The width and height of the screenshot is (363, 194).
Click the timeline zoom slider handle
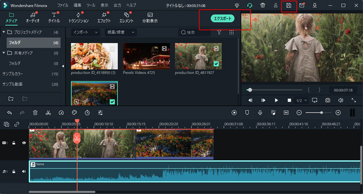[321, 113]
